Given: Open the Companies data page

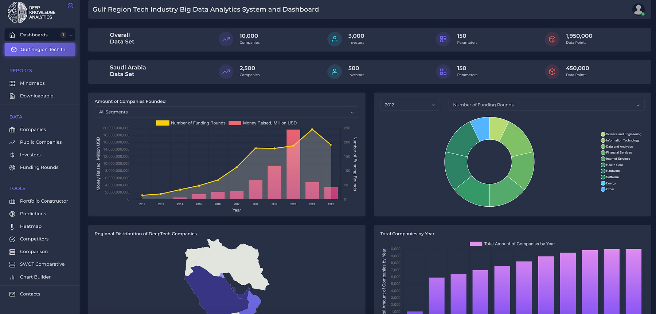Looking at the screenshot, I should [x=33, y=130].
